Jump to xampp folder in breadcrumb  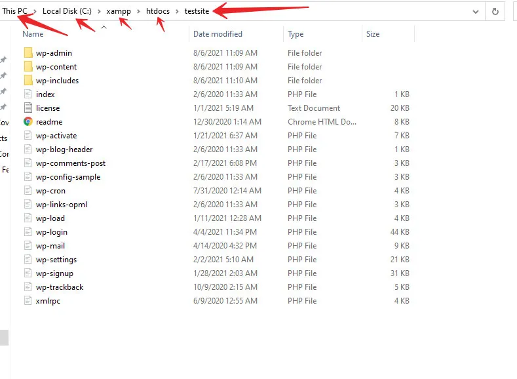119,11
